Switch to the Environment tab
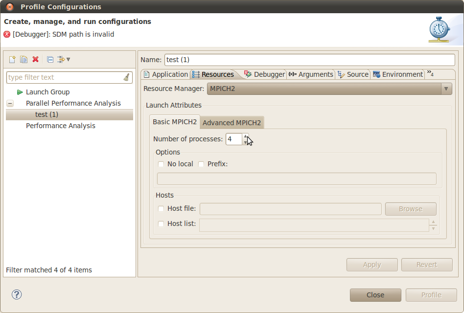 398,74
